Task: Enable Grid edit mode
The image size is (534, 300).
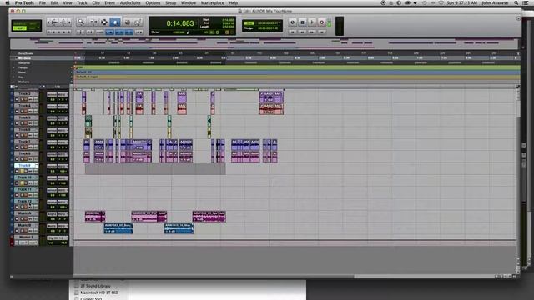Action: [x=33, y=28]
